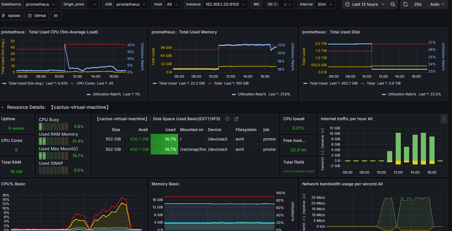Image resolution: width=452 pixels, height=231 pixels.
Task: Sort table by Device column header
Action: 214,130
